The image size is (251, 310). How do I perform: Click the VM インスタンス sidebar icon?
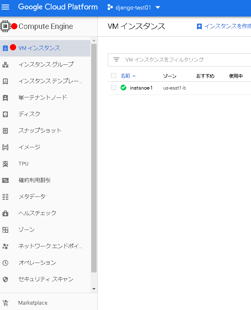coord(5,48)
